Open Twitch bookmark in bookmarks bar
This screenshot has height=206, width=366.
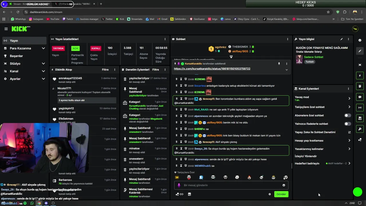(67, 19)
